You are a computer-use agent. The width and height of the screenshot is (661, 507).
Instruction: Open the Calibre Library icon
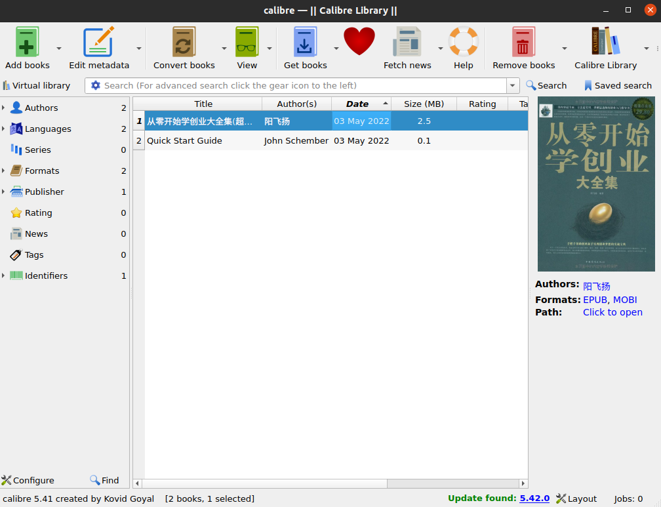[x=605, y=42]
